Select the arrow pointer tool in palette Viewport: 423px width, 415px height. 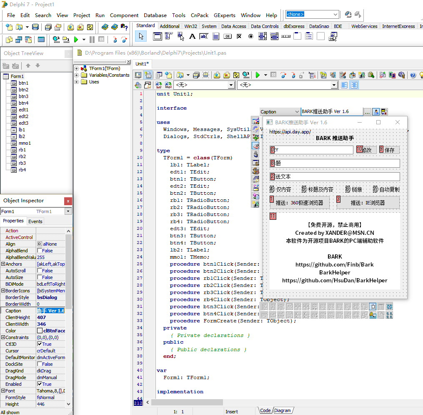pyautogui.click(x=141, y=37)
